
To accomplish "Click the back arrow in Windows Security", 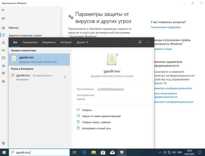I will coord(3,10).
